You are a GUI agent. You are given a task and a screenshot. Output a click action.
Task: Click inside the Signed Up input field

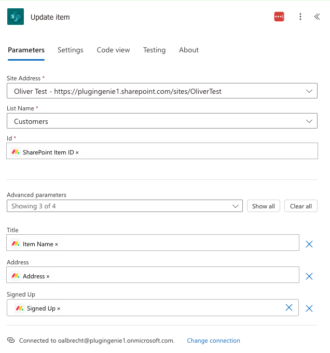click(x=153, y=308)
